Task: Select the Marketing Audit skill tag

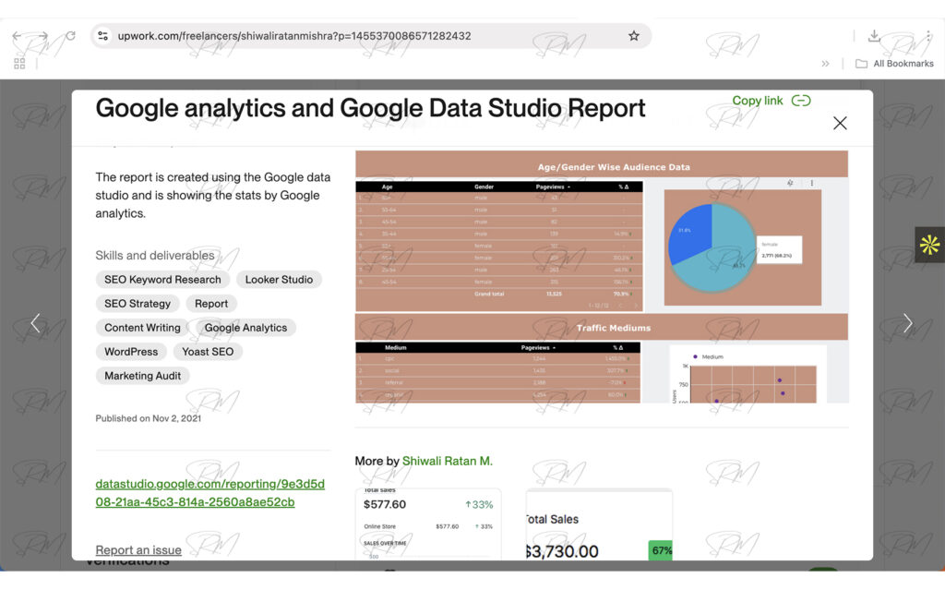Action: pyautogui.click(x=142, y=376)
